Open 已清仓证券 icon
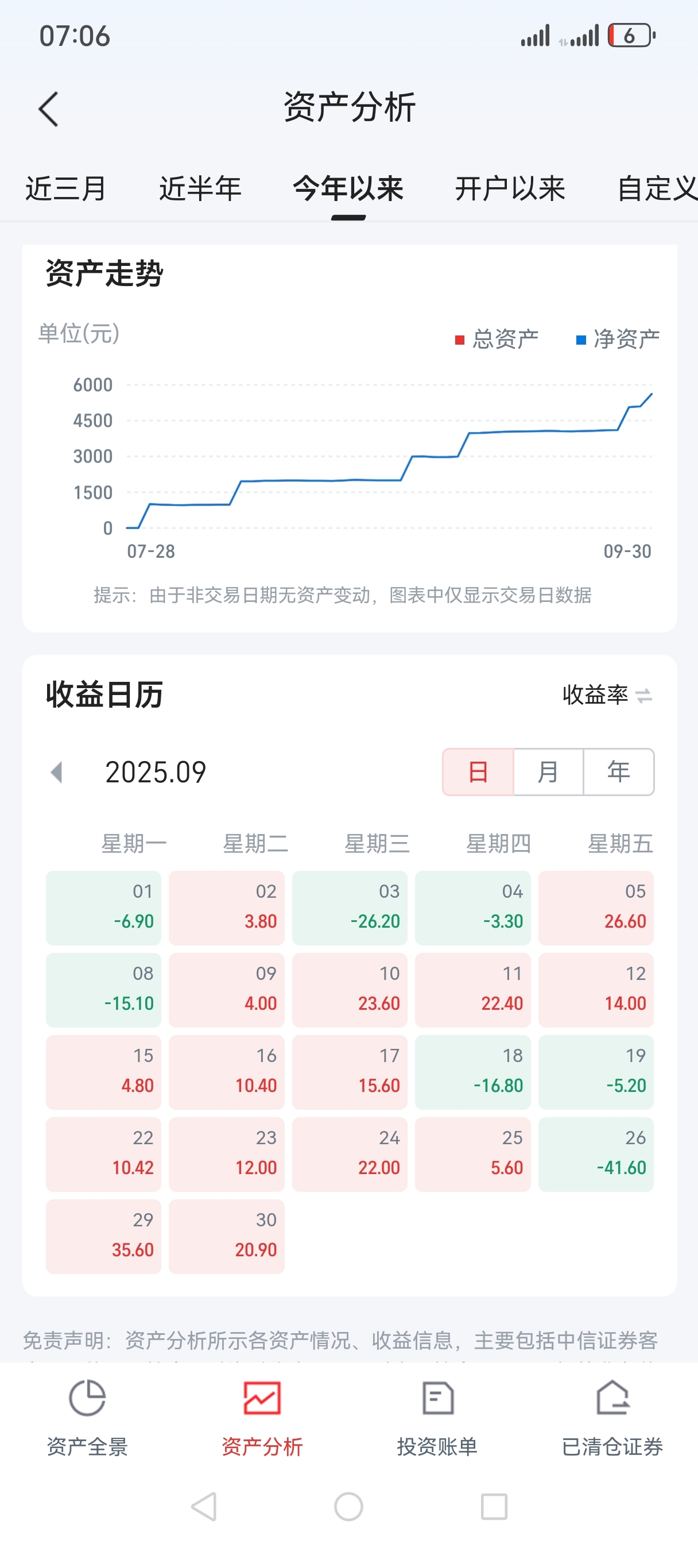Viewport: 698px width, 1544px height. pos(612,1398)
